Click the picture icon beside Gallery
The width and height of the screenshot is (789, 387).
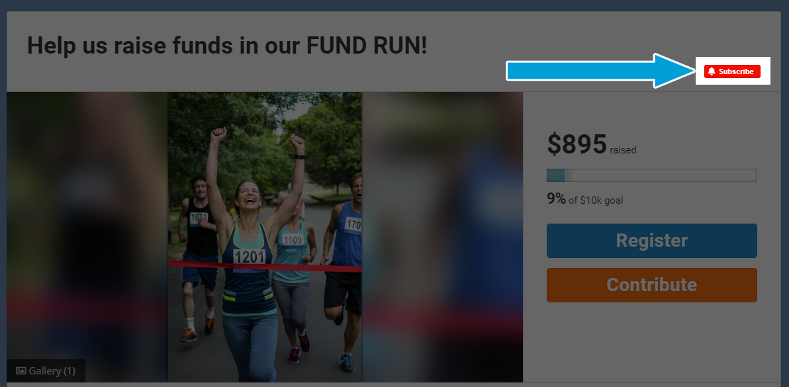pyautogui.click(x=21, y=371)
